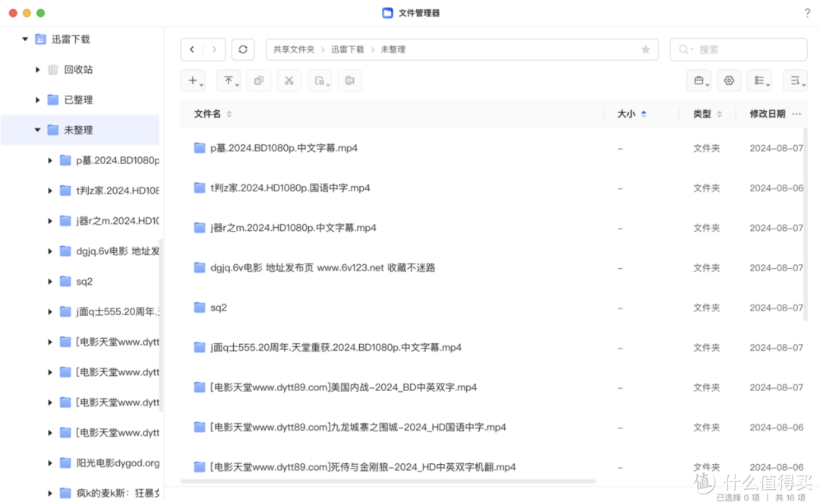This screenshot has width=820, height=502.
Task: Click the new item plus icon
Action: point(192,80)
